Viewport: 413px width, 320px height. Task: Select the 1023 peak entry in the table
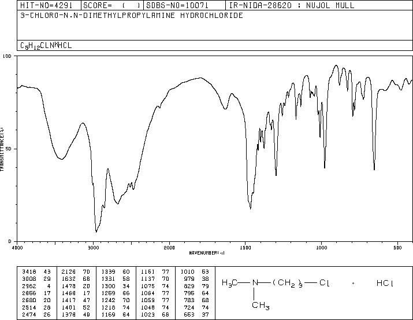pyautogui.click(x=155, y=315)
